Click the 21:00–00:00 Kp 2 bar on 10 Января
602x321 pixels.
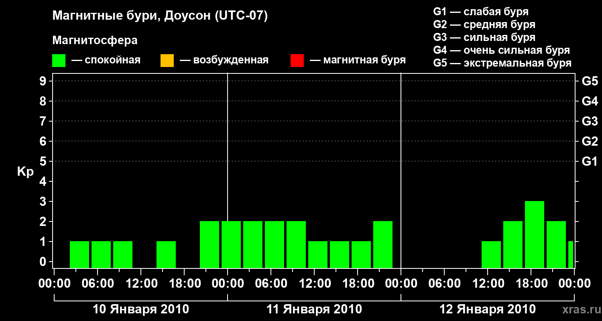pos(209,244)
